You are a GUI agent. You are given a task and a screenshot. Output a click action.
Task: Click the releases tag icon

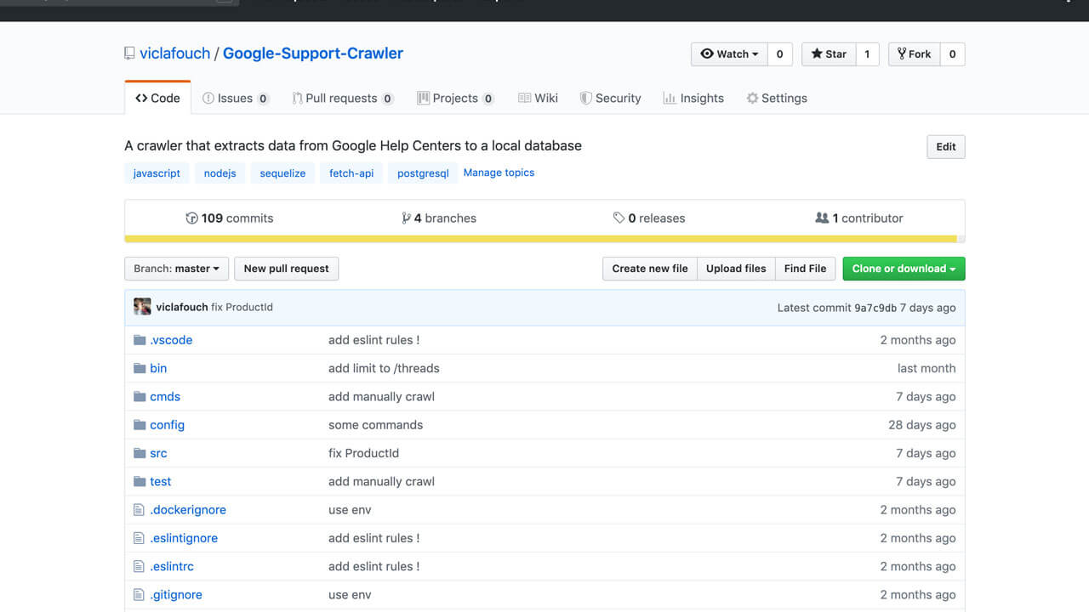pyautogui.click(x=619, y=218)
